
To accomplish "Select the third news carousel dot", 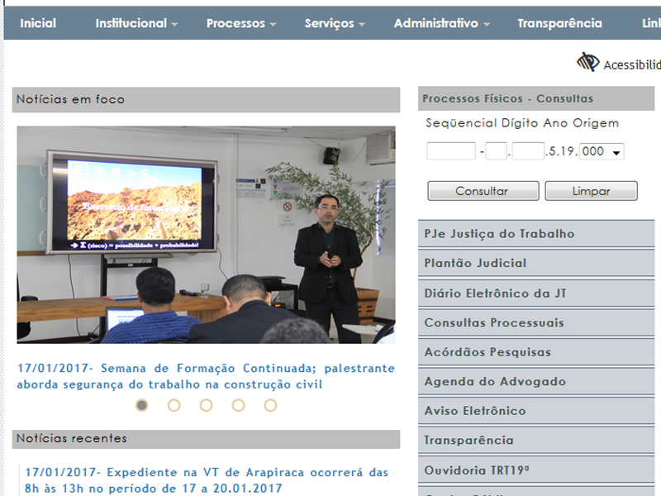I will point(206,405).
